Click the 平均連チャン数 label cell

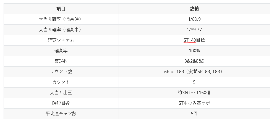(x=61, y=114)
